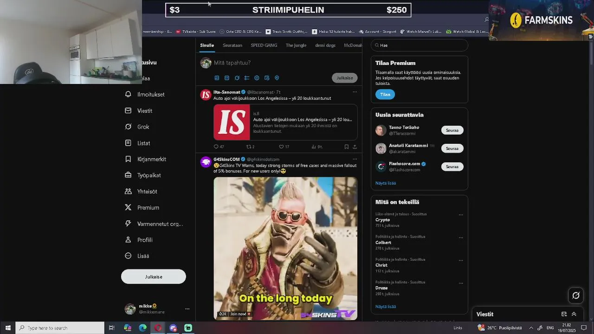Create a poll in post composer

pyautogui.click(x=247, y=78)
